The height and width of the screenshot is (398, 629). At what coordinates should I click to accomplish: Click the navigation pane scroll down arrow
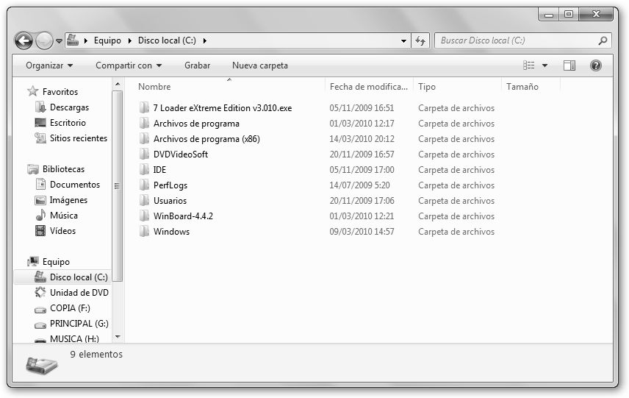click(118, 336)
